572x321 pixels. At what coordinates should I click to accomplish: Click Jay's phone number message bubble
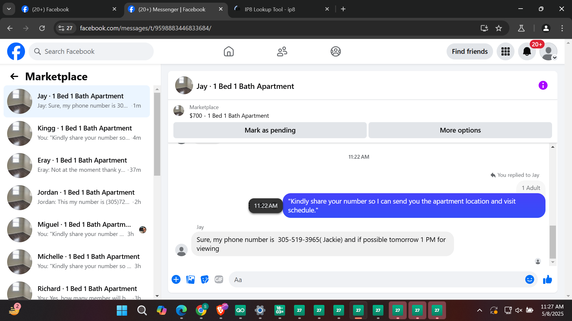[322, 244]
